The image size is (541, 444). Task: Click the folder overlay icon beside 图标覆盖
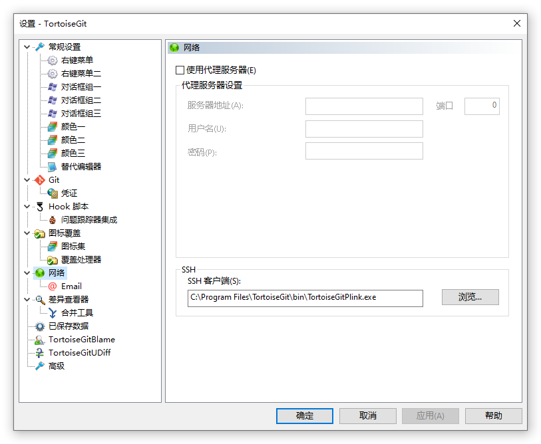point(40,233)
